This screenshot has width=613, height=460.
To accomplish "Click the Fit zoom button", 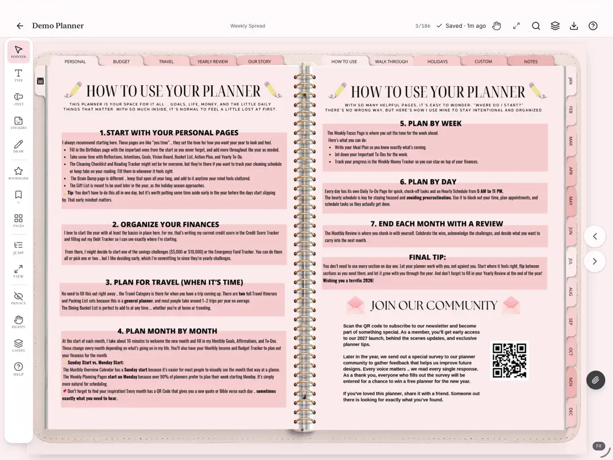I will 599,446.
